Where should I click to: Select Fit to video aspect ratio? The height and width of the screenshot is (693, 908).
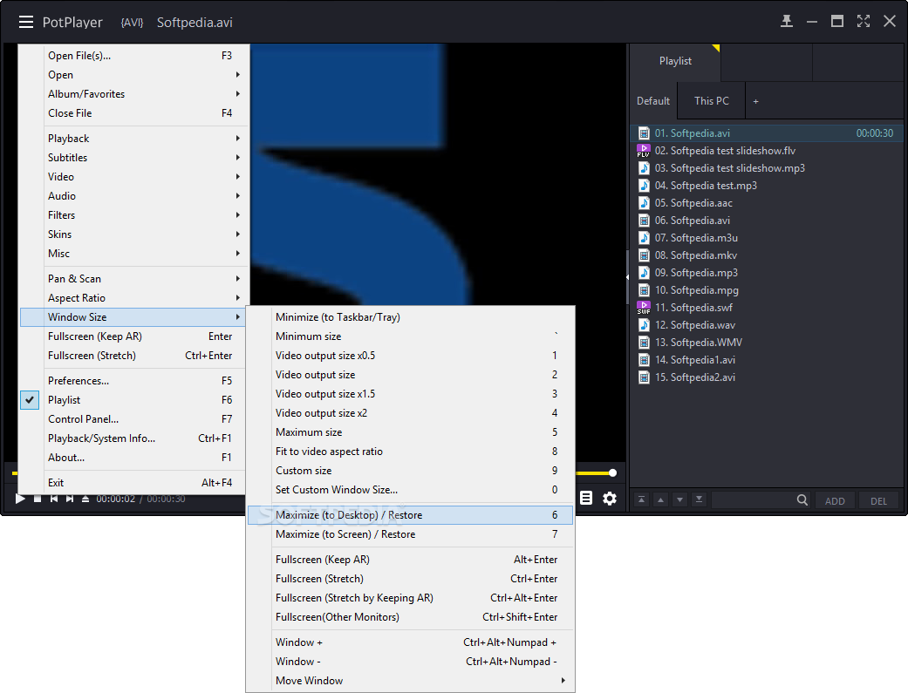click(x=410, y=451)
